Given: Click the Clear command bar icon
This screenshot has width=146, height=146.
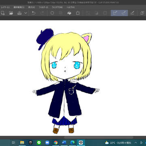Looking at the screenshot, I should pos(52,13).
